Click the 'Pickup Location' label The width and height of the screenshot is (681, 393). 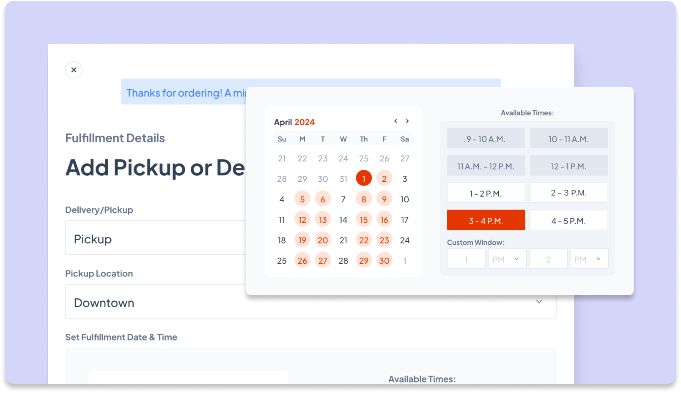[x=99, y=273]
